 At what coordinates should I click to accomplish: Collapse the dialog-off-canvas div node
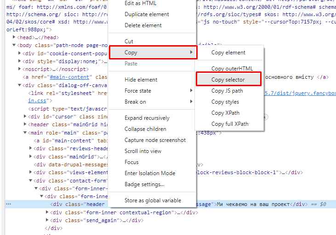click(x=19, y=85)
